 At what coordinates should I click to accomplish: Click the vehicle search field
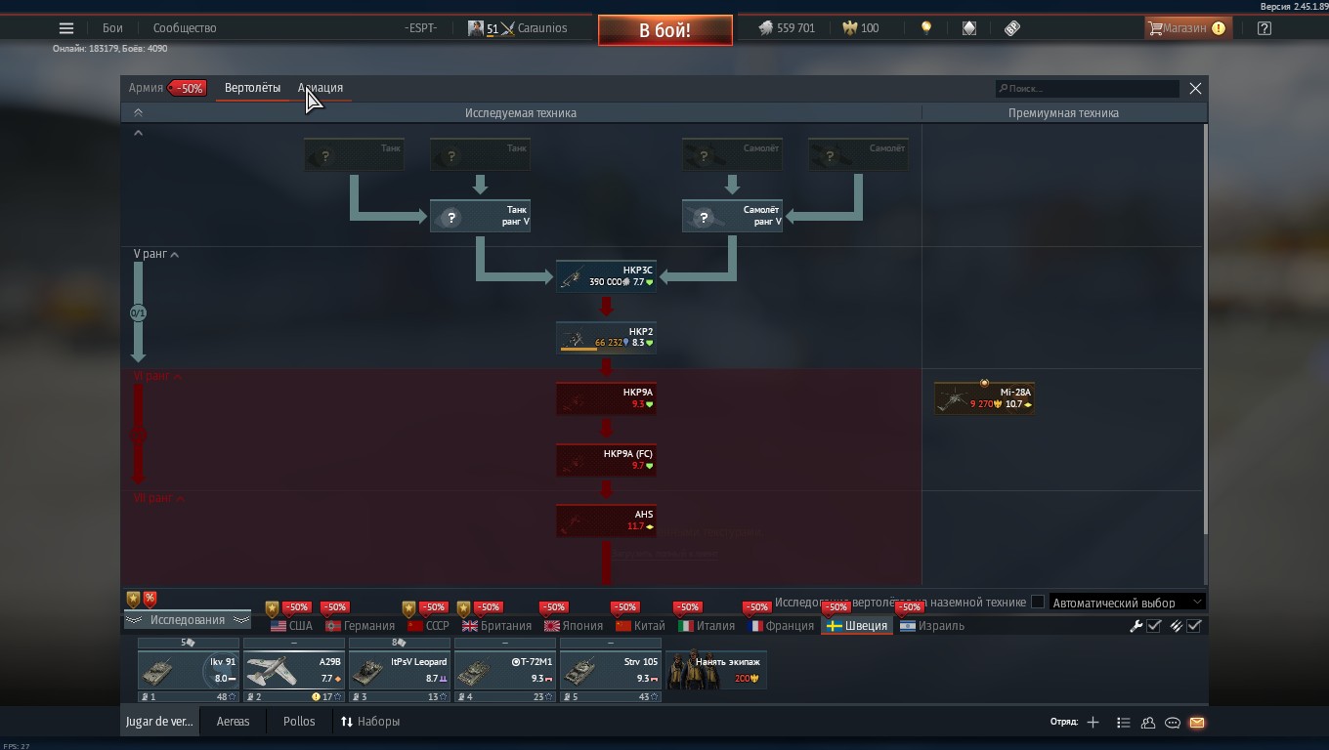coord(1087,89)
